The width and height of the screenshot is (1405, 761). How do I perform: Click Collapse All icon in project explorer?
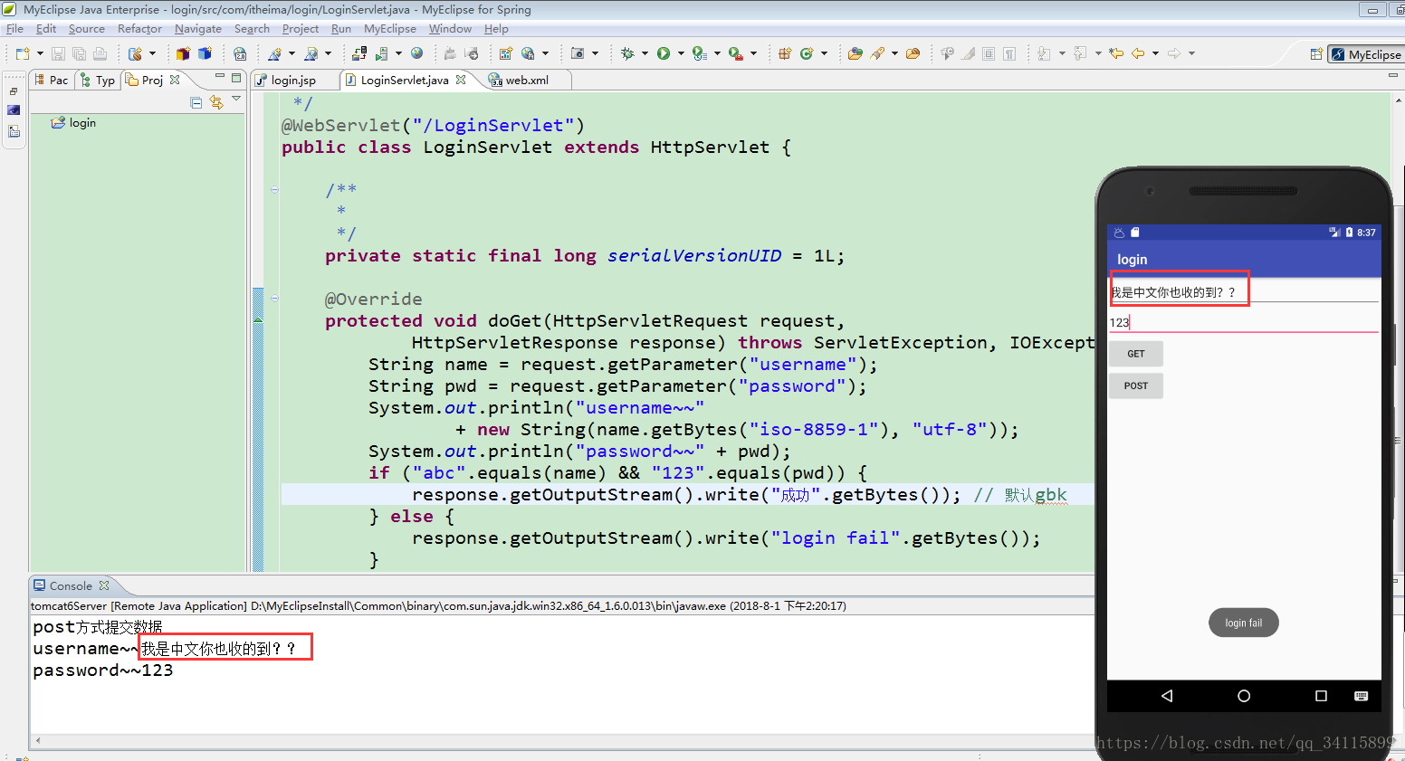(196, 102)
